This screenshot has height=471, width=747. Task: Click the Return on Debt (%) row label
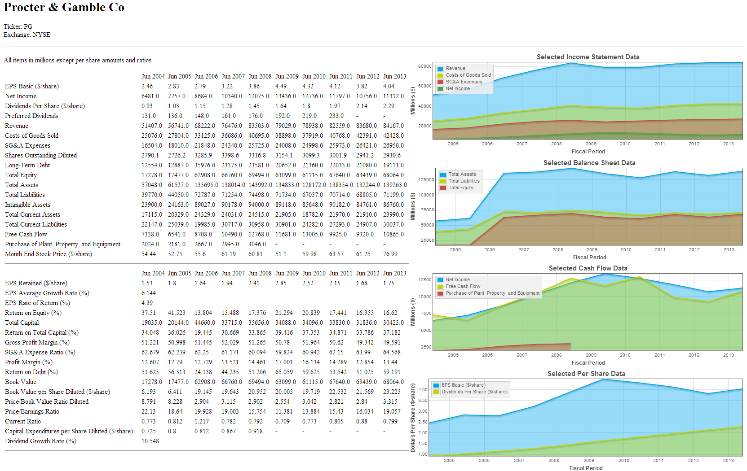coord(31,372)
